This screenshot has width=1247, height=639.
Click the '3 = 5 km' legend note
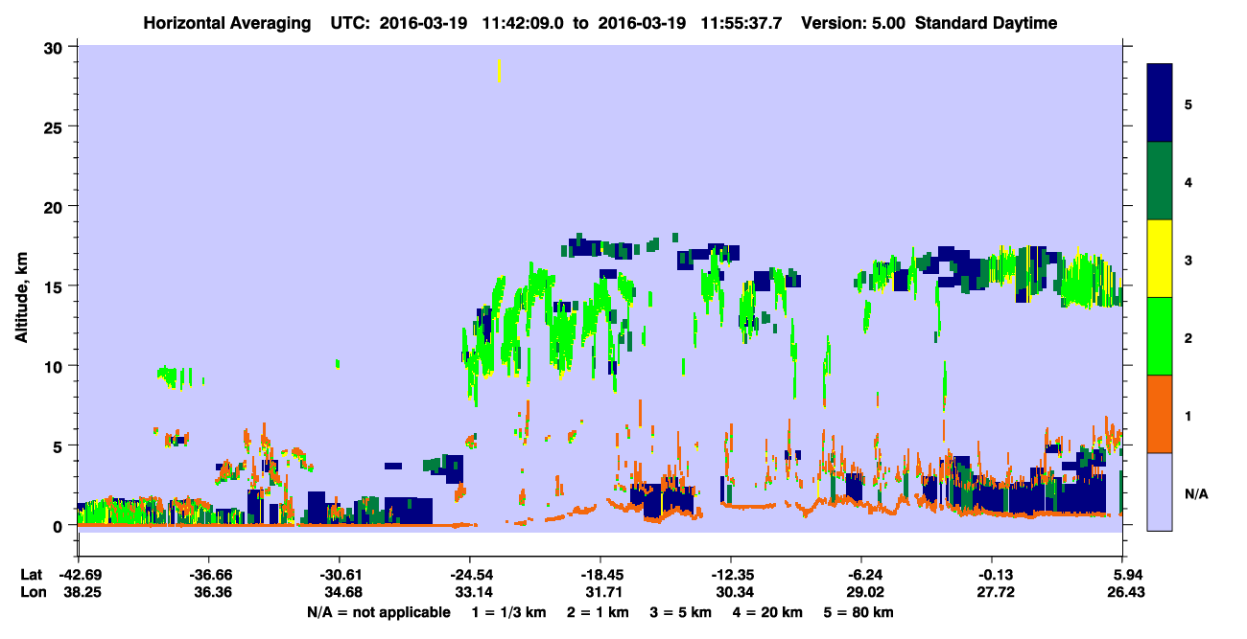pos(682,612)
